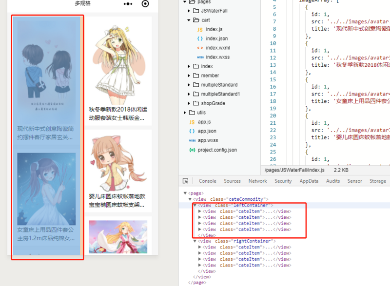Screen dimensions: 390x286
Task: Open the three-dot menu in simulator header
Action: point(128,4)
